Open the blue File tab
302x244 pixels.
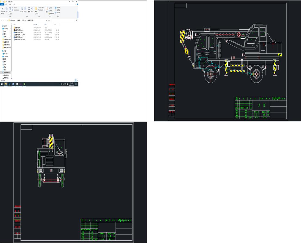pos(2,4)
